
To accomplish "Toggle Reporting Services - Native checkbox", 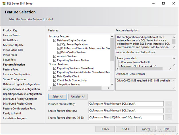I will tap(55, 60).
